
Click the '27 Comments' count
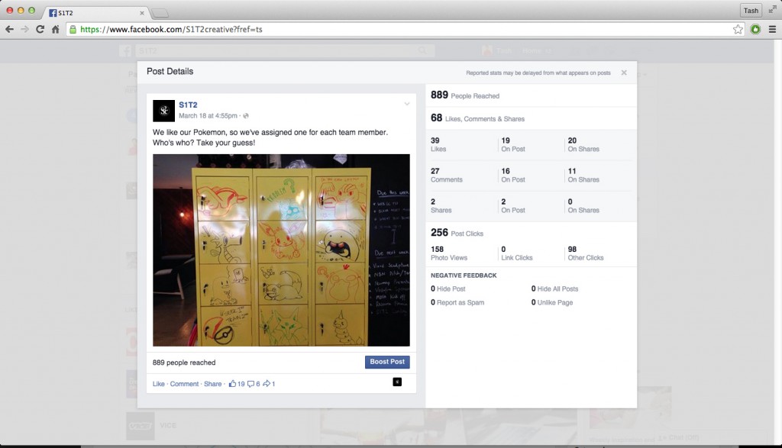tap(446, 175)
